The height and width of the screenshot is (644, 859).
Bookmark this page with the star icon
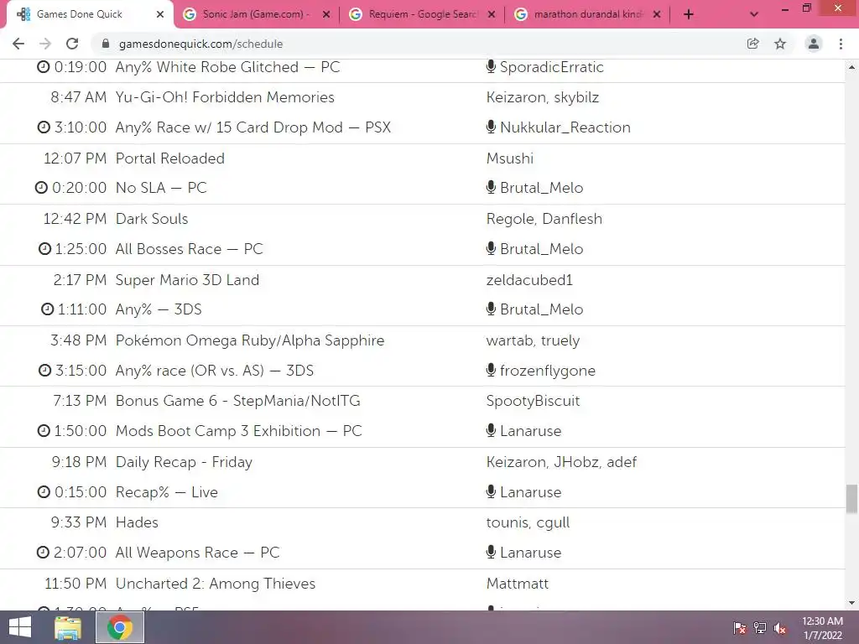pyautogui.click(x=780, y=44)
